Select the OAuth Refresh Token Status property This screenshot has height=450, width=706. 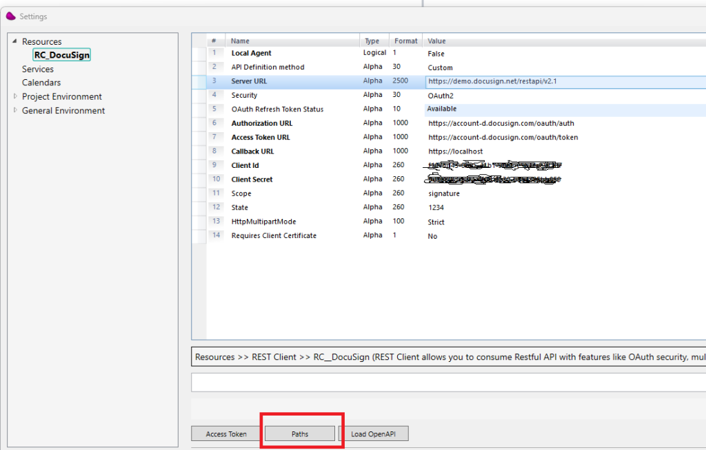pyautogui.click(x=277, y=109)
